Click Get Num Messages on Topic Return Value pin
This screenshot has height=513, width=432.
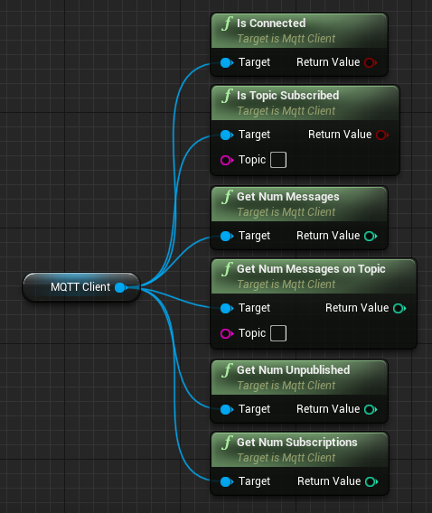[x=399, y=308]
